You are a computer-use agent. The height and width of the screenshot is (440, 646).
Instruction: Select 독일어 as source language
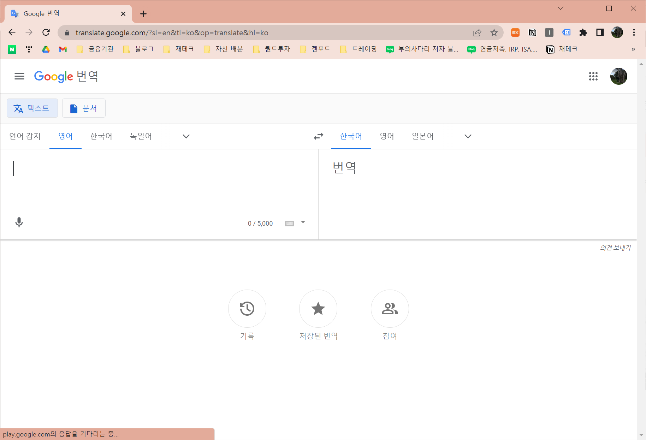coord(141,136)
